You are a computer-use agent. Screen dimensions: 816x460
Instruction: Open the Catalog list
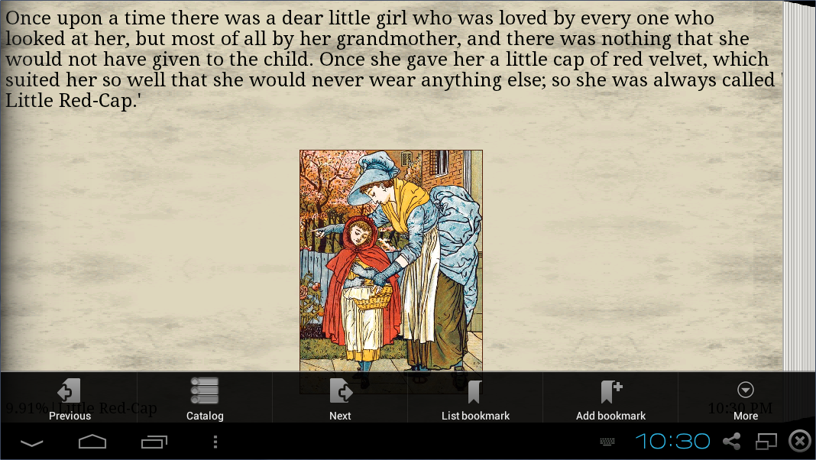(x=205, y=397)
